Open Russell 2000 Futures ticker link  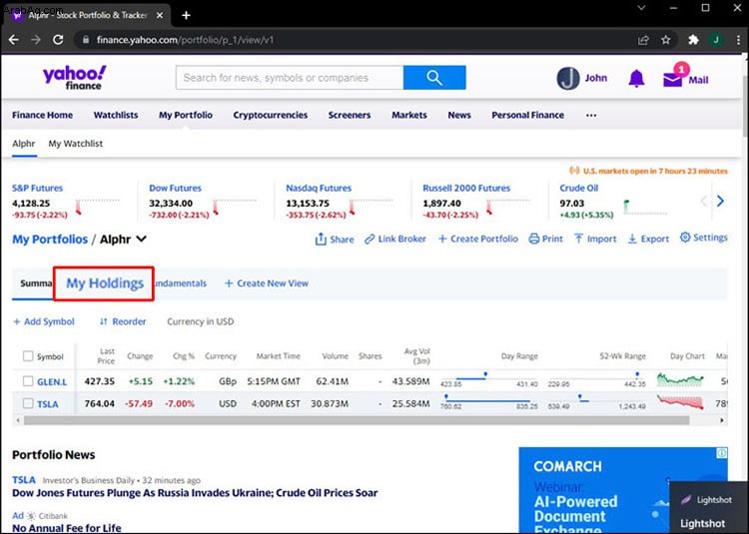[466, 188]
